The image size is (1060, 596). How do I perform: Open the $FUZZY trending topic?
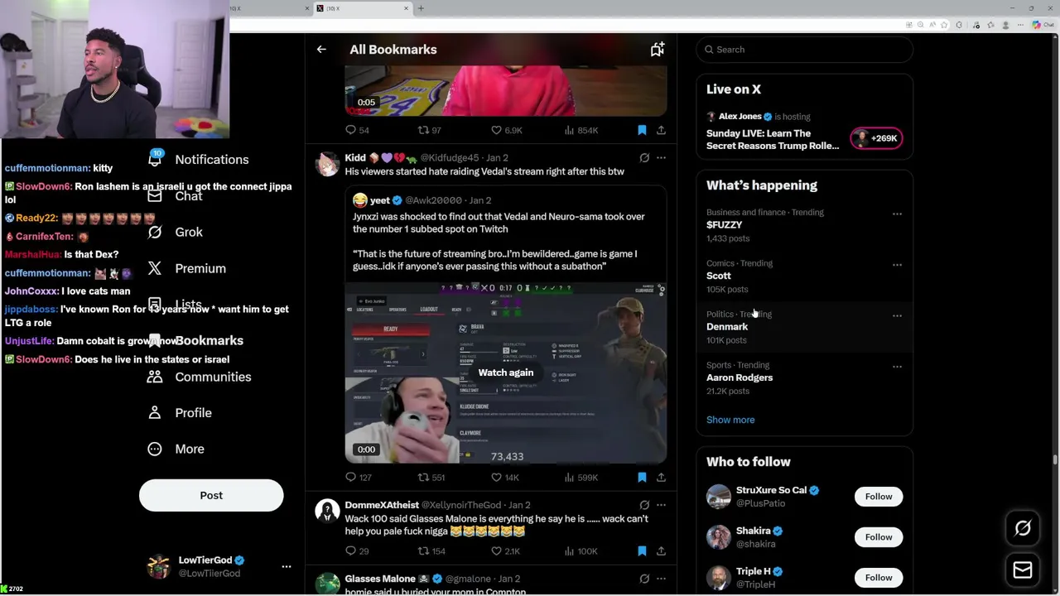coord(725,225)
